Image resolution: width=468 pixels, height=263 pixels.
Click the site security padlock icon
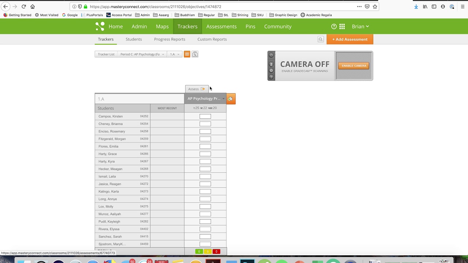coord(86,7)
